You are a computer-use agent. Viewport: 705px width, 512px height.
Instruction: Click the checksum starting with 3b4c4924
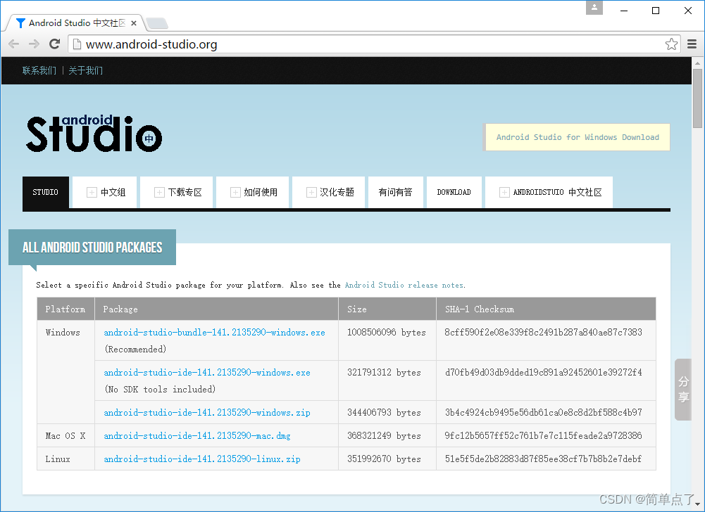click(543, 412)
